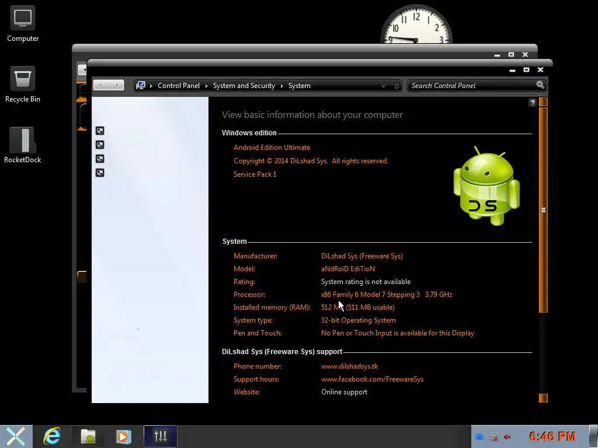The image size is (598, 448).
Task: Click the scrollbar up arrow in System window
Action: click(543, 102)
